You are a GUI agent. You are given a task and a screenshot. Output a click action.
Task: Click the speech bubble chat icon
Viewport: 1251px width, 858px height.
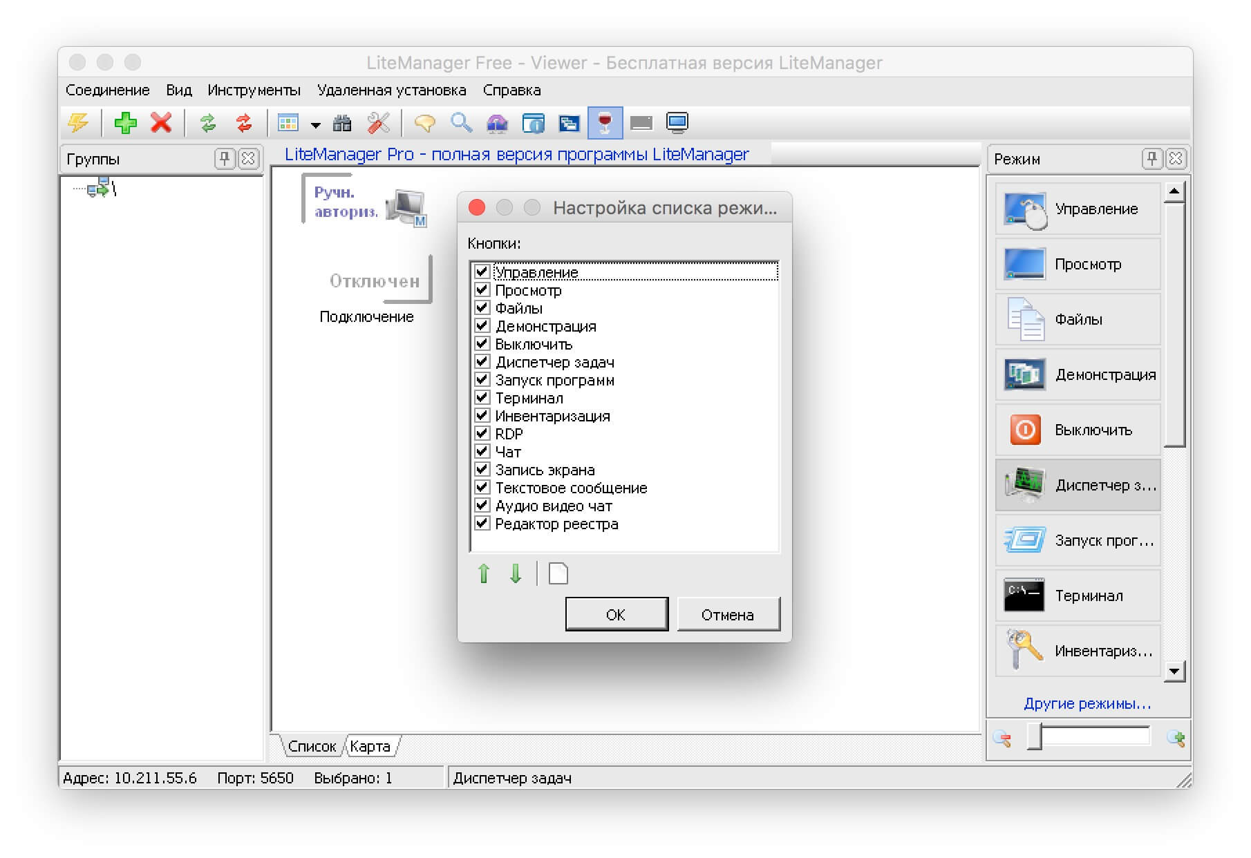click(x=424, y=124)
